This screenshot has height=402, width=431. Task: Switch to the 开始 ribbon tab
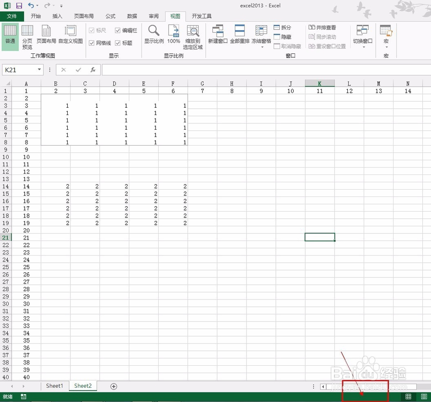(36, 16)
